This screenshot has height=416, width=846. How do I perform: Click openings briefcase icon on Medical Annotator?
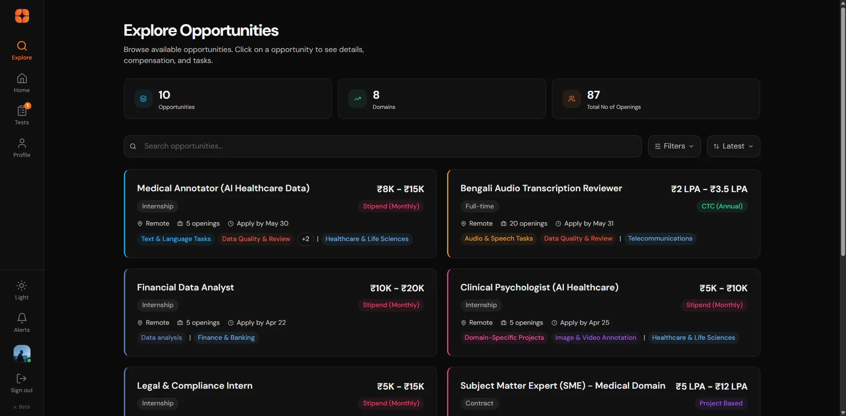180,224
